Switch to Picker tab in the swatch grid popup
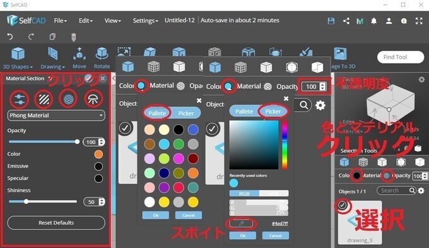Viewport: 429px width, 248px height. (185, 113)
